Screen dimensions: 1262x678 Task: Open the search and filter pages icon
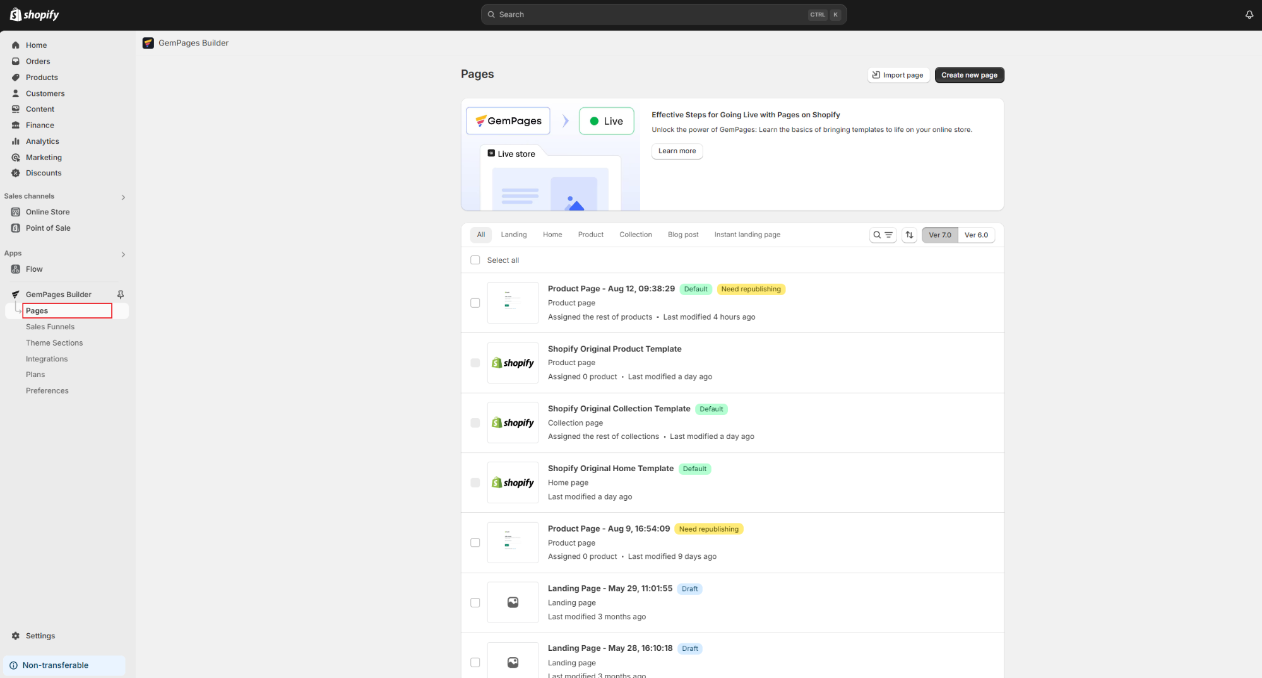(883, 235)
